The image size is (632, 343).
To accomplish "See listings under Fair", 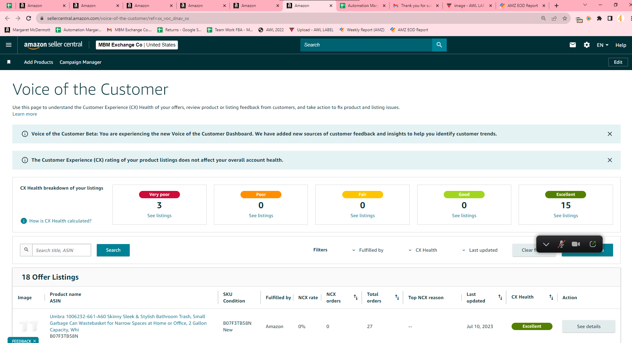I will click(x=363, y=215).
